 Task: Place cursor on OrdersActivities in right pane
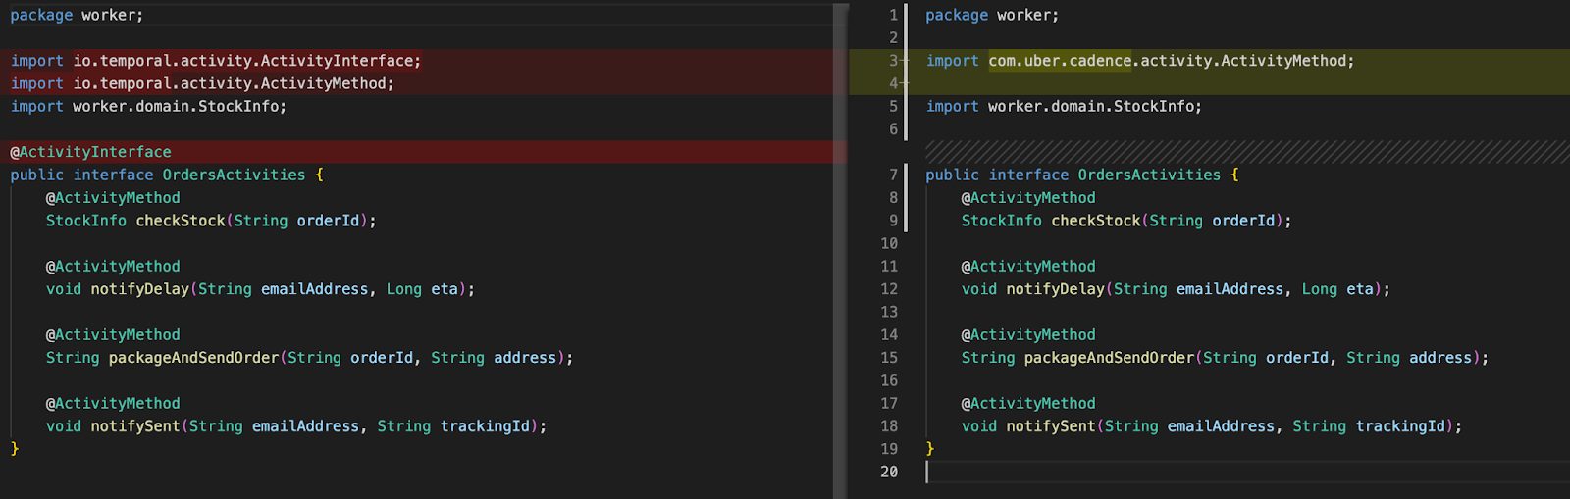[1149, 175]
